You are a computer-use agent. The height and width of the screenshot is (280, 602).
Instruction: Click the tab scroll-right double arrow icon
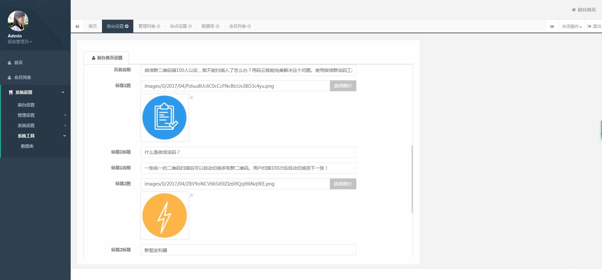552,26
